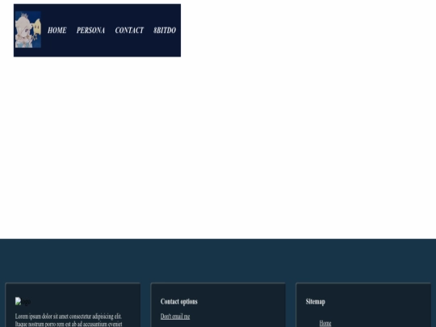The height and width of the screenshot is (327, 436).
Task: Click the "Lorem ipsum dolor sit amet" paragraph
Action: pos(69,320)
